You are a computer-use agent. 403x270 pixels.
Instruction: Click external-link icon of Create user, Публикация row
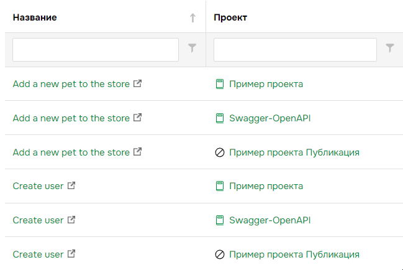coord(71,254)
